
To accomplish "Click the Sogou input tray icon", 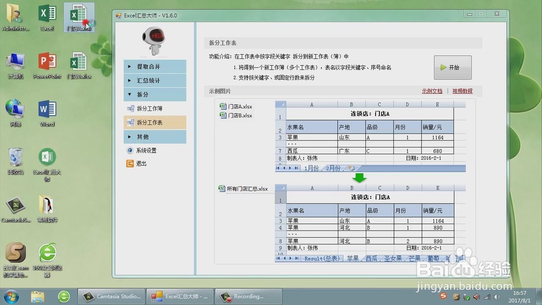I will 443,296.
